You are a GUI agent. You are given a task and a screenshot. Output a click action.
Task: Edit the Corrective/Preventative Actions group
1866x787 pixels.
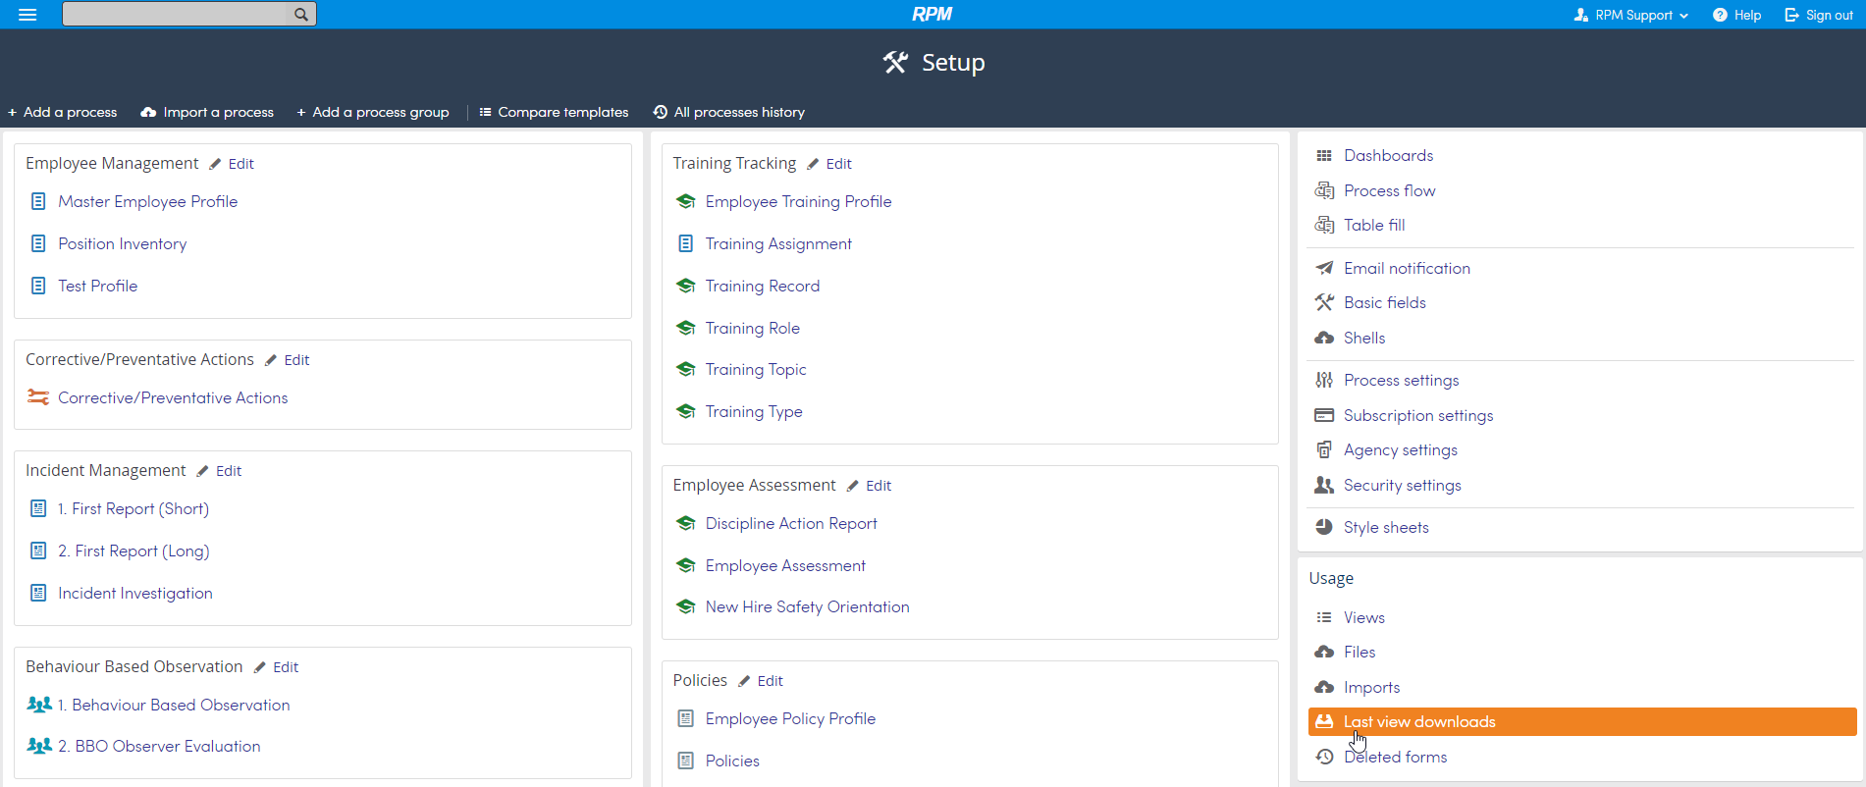click(x=288, y=360)
